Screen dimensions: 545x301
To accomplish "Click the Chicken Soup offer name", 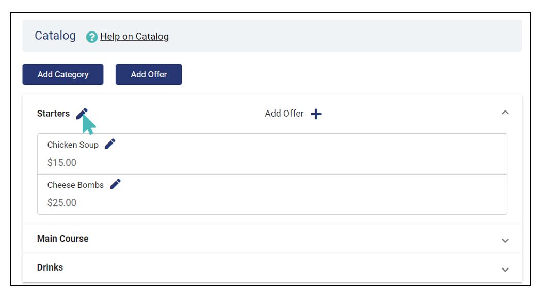I will pyautogui.click(x=73, y=145).
